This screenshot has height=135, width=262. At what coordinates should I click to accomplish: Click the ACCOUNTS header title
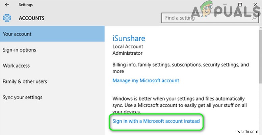31,18
